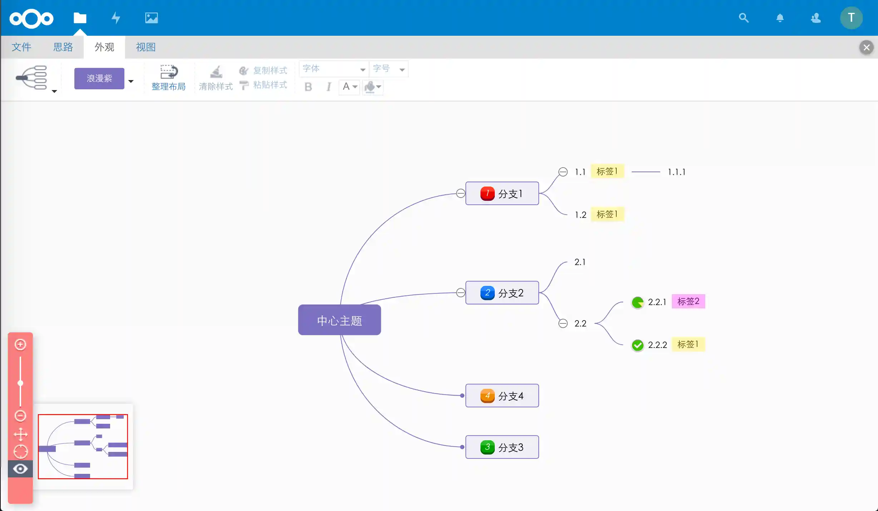878x511 pixels.
Task: Open the notifications bell
Action: [x=780, y=18]
